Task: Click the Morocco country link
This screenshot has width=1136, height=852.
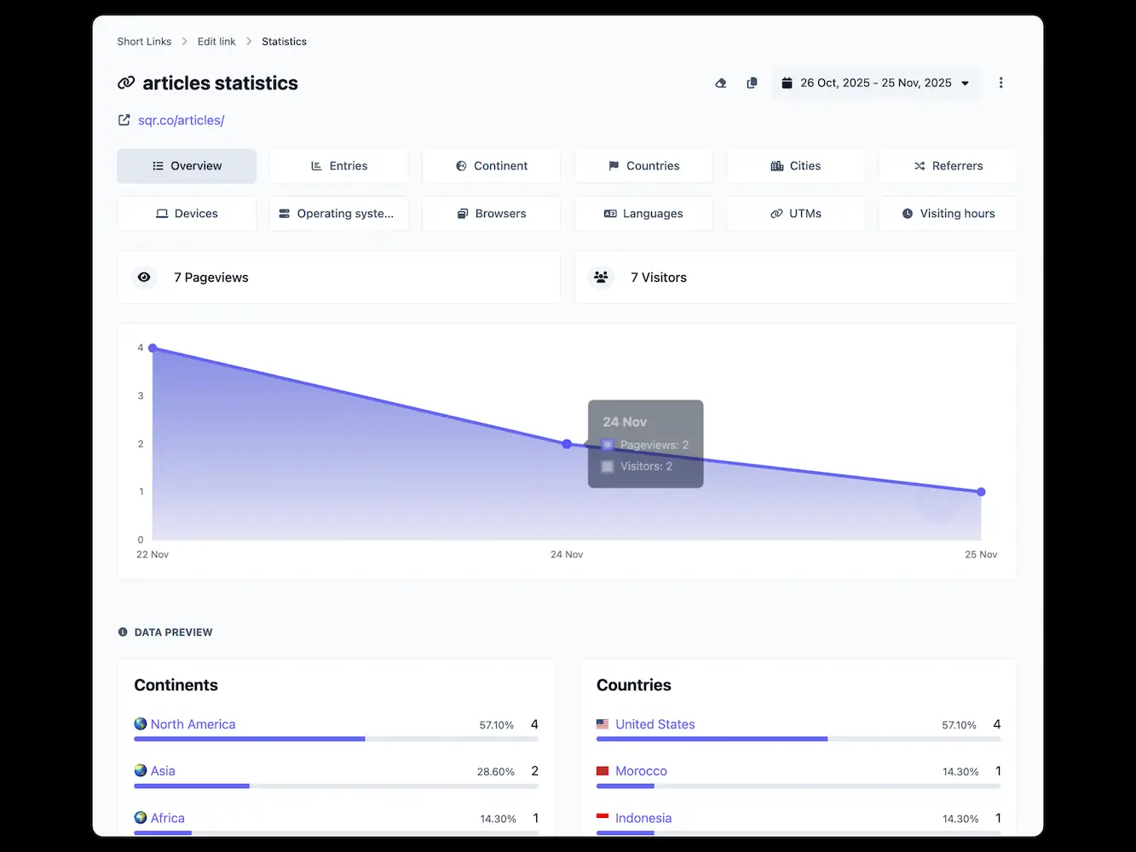Action: point(641,771)
